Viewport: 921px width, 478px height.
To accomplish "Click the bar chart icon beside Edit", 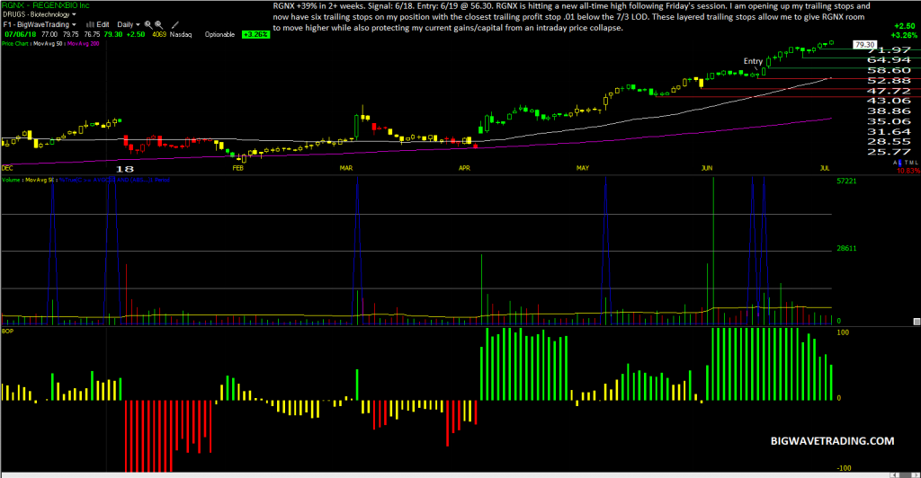I will click(x=91, y=24).
